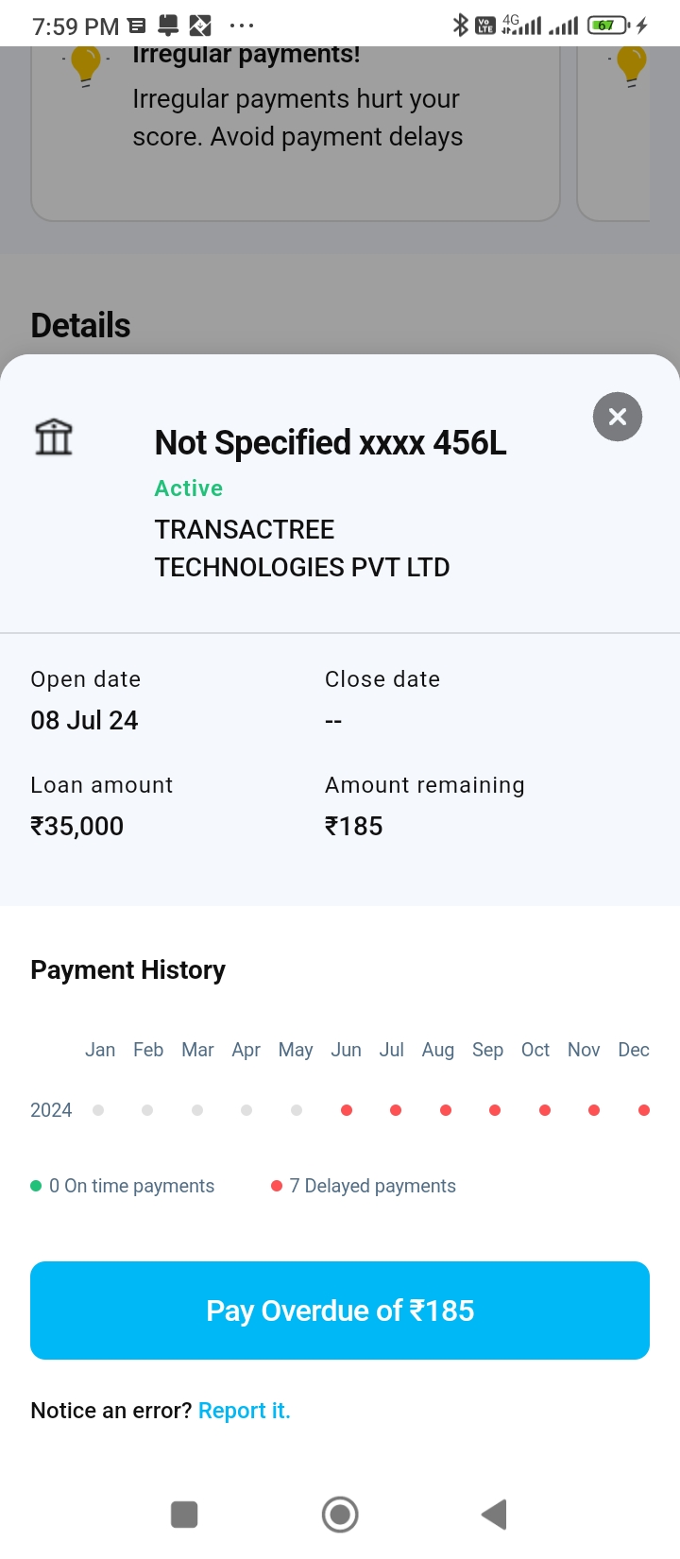The image size is (680, 1559).
Task: Tap the September delayed payment marker
Action: click(x=495, y=1110)
